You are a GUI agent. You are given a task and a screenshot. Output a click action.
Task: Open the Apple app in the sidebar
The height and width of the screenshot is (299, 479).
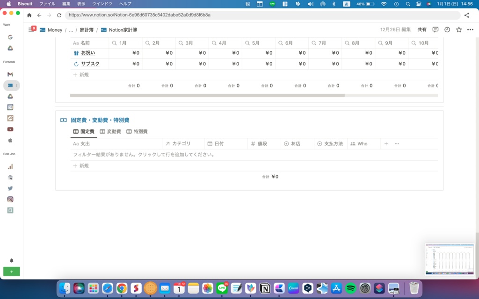[x=10, y=140]
